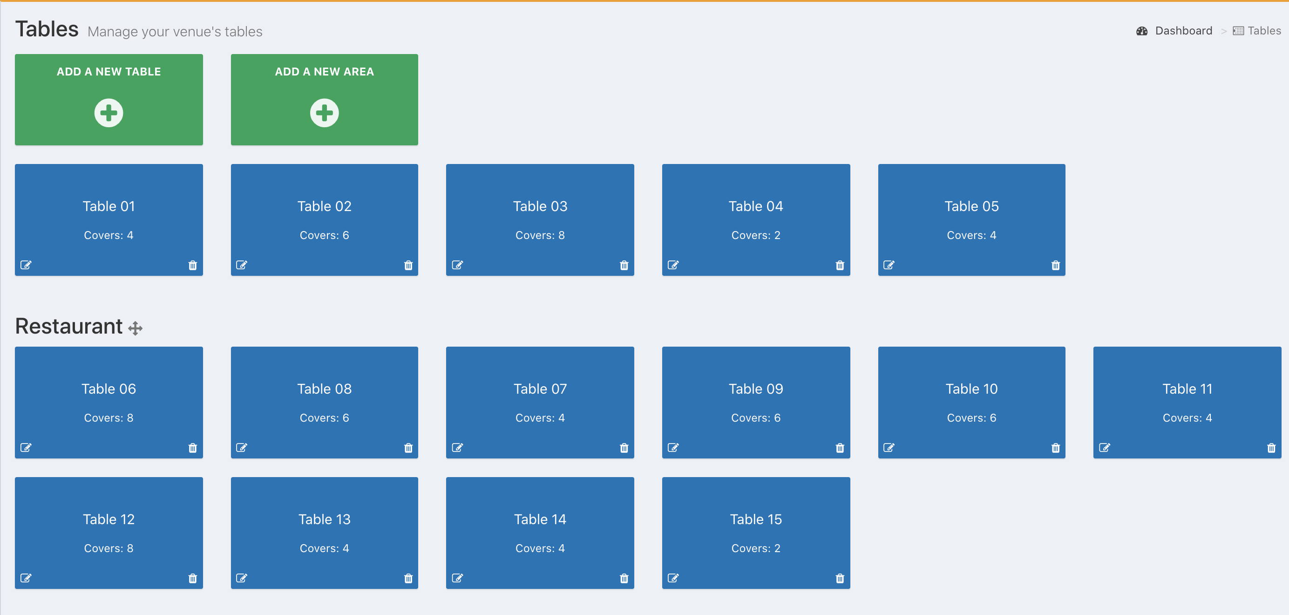Delete Table 15 with its trash icon
This screenshot has width=1289, height=615.
click(x=840, y=579)
